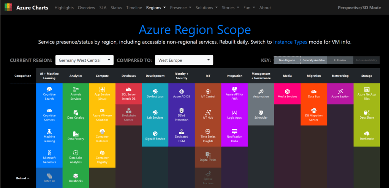Expand the Solutions navigation menu
This screenshot has height=188, width=389.
(x=206, y=8)
